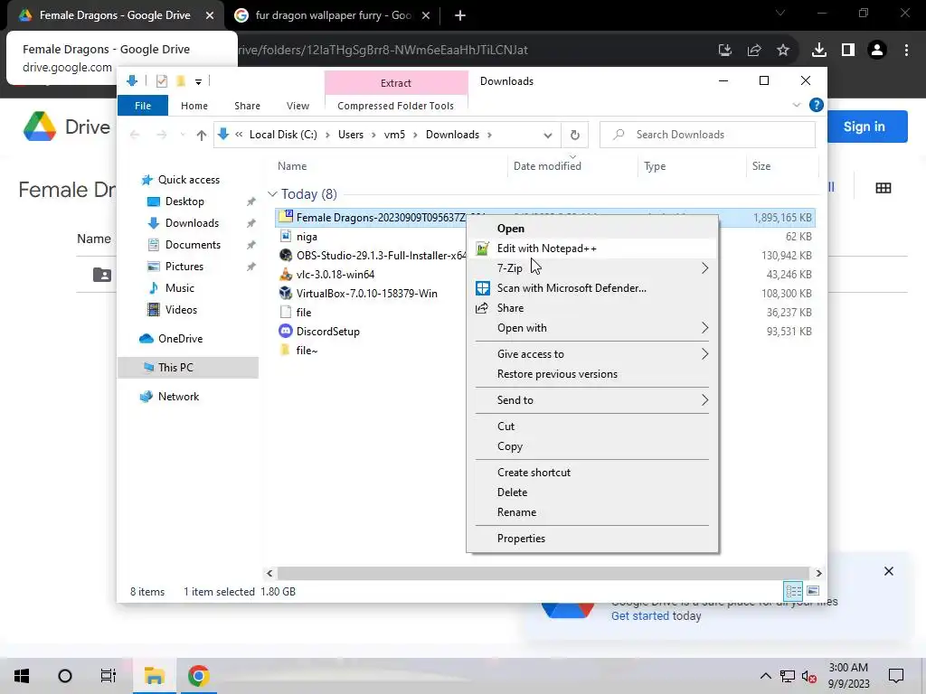Open address bar history dropdown

[x=547, y=136]
